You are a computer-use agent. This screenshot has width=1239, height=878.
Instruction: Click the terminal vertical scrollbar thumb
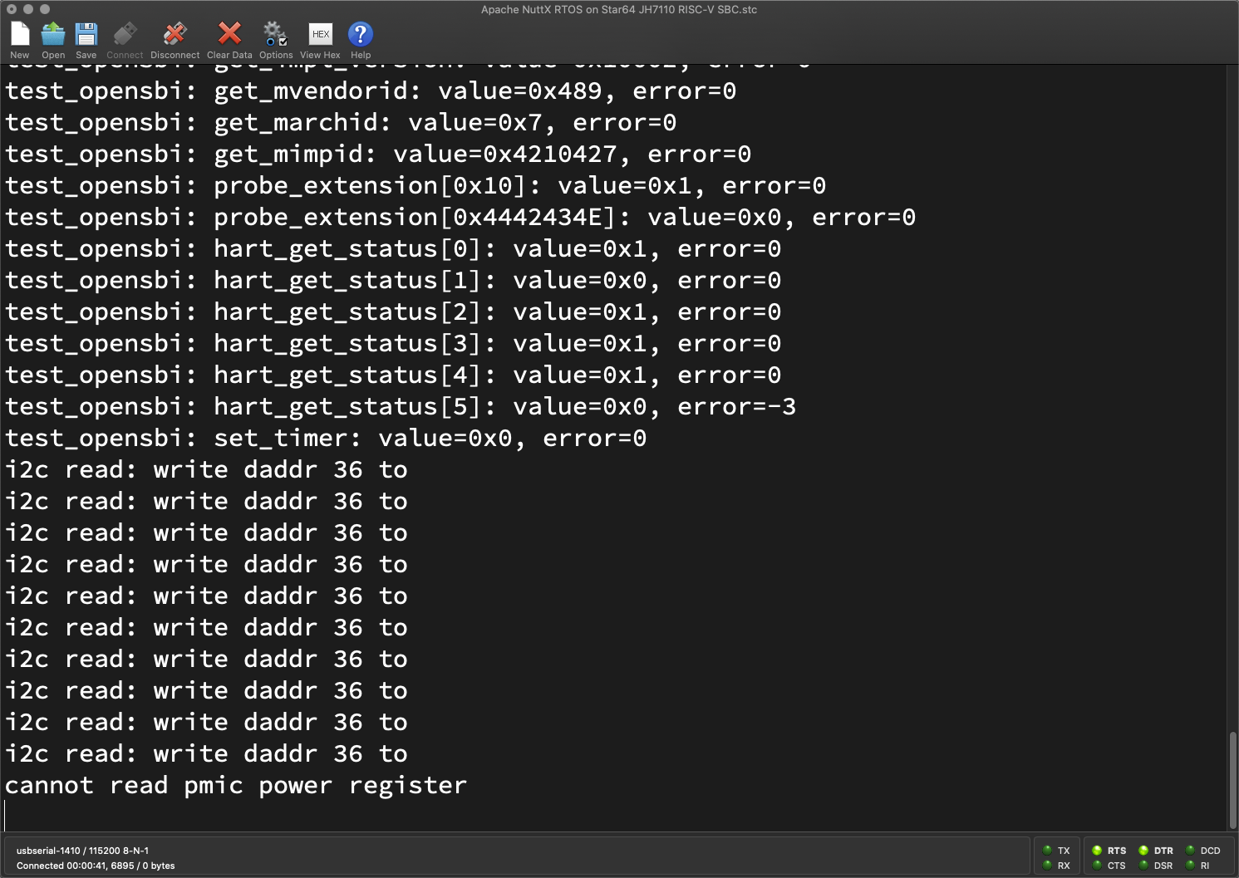[1233, 779]
